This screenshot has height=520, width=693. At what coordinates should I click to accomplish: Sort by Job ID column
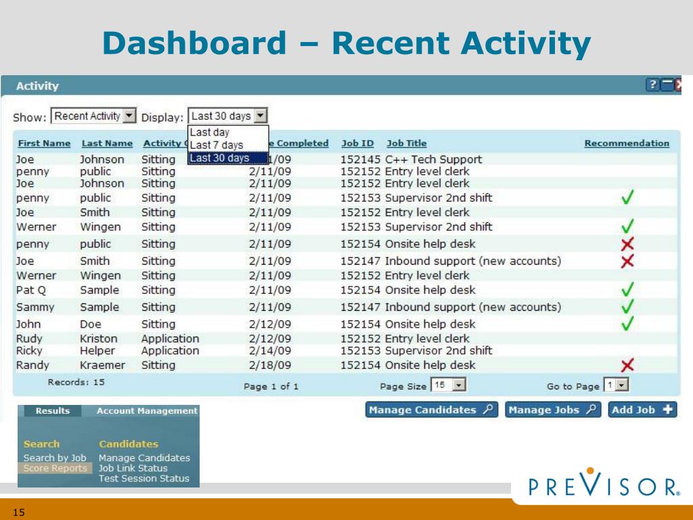click(x=357, y=144)
